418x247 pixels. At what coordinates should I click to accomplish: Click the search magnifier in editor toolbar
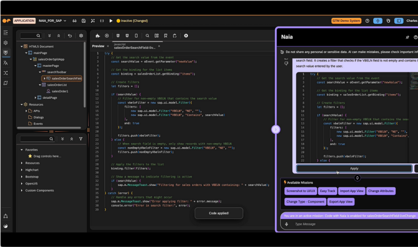[x=147, y=36]
